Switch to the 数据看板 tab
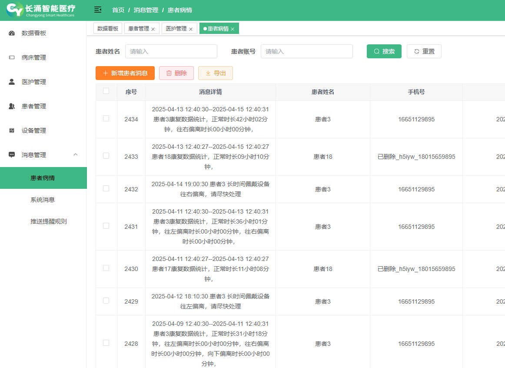Viewport: 505px width, 368px height. 108,29
